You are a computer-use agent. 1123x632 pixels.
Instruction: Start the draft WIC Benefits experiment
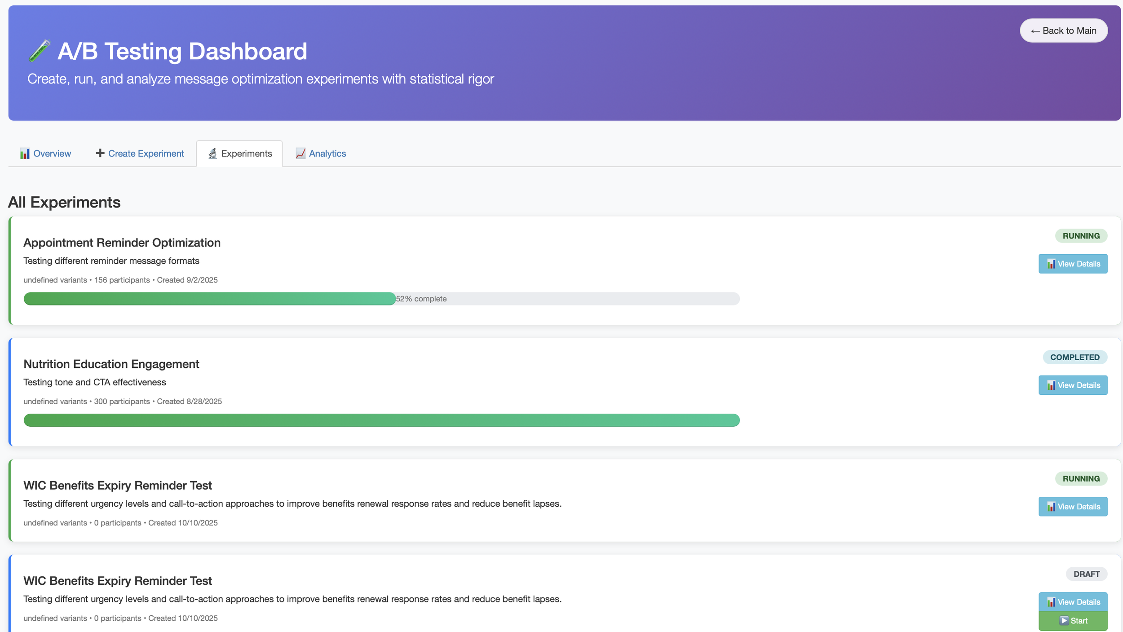tap(1073, 621)
